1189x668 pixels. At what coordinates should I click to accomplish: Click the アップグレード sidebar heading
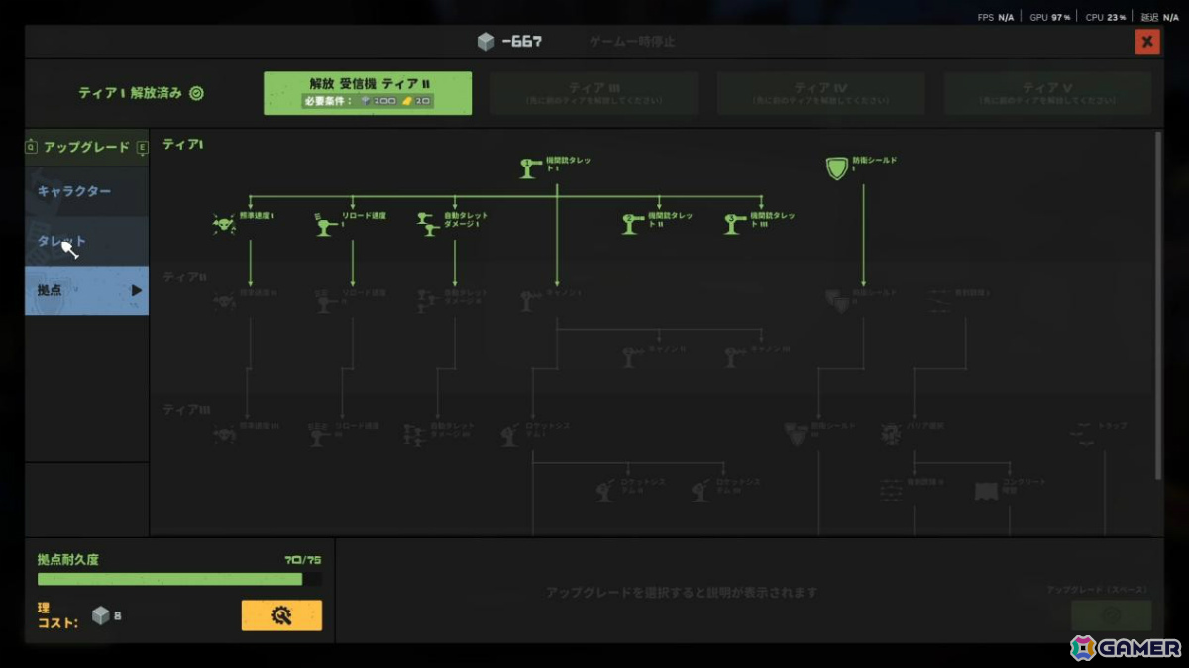(86, 147)
